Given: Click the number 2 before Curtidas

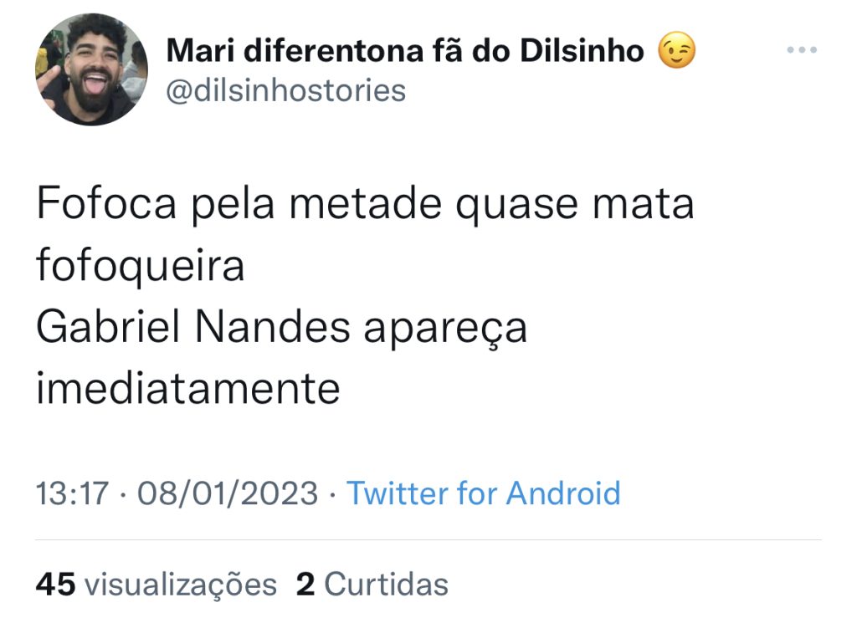Looking at the screenshot, I should pyautogui.click(x=305, y=585).
